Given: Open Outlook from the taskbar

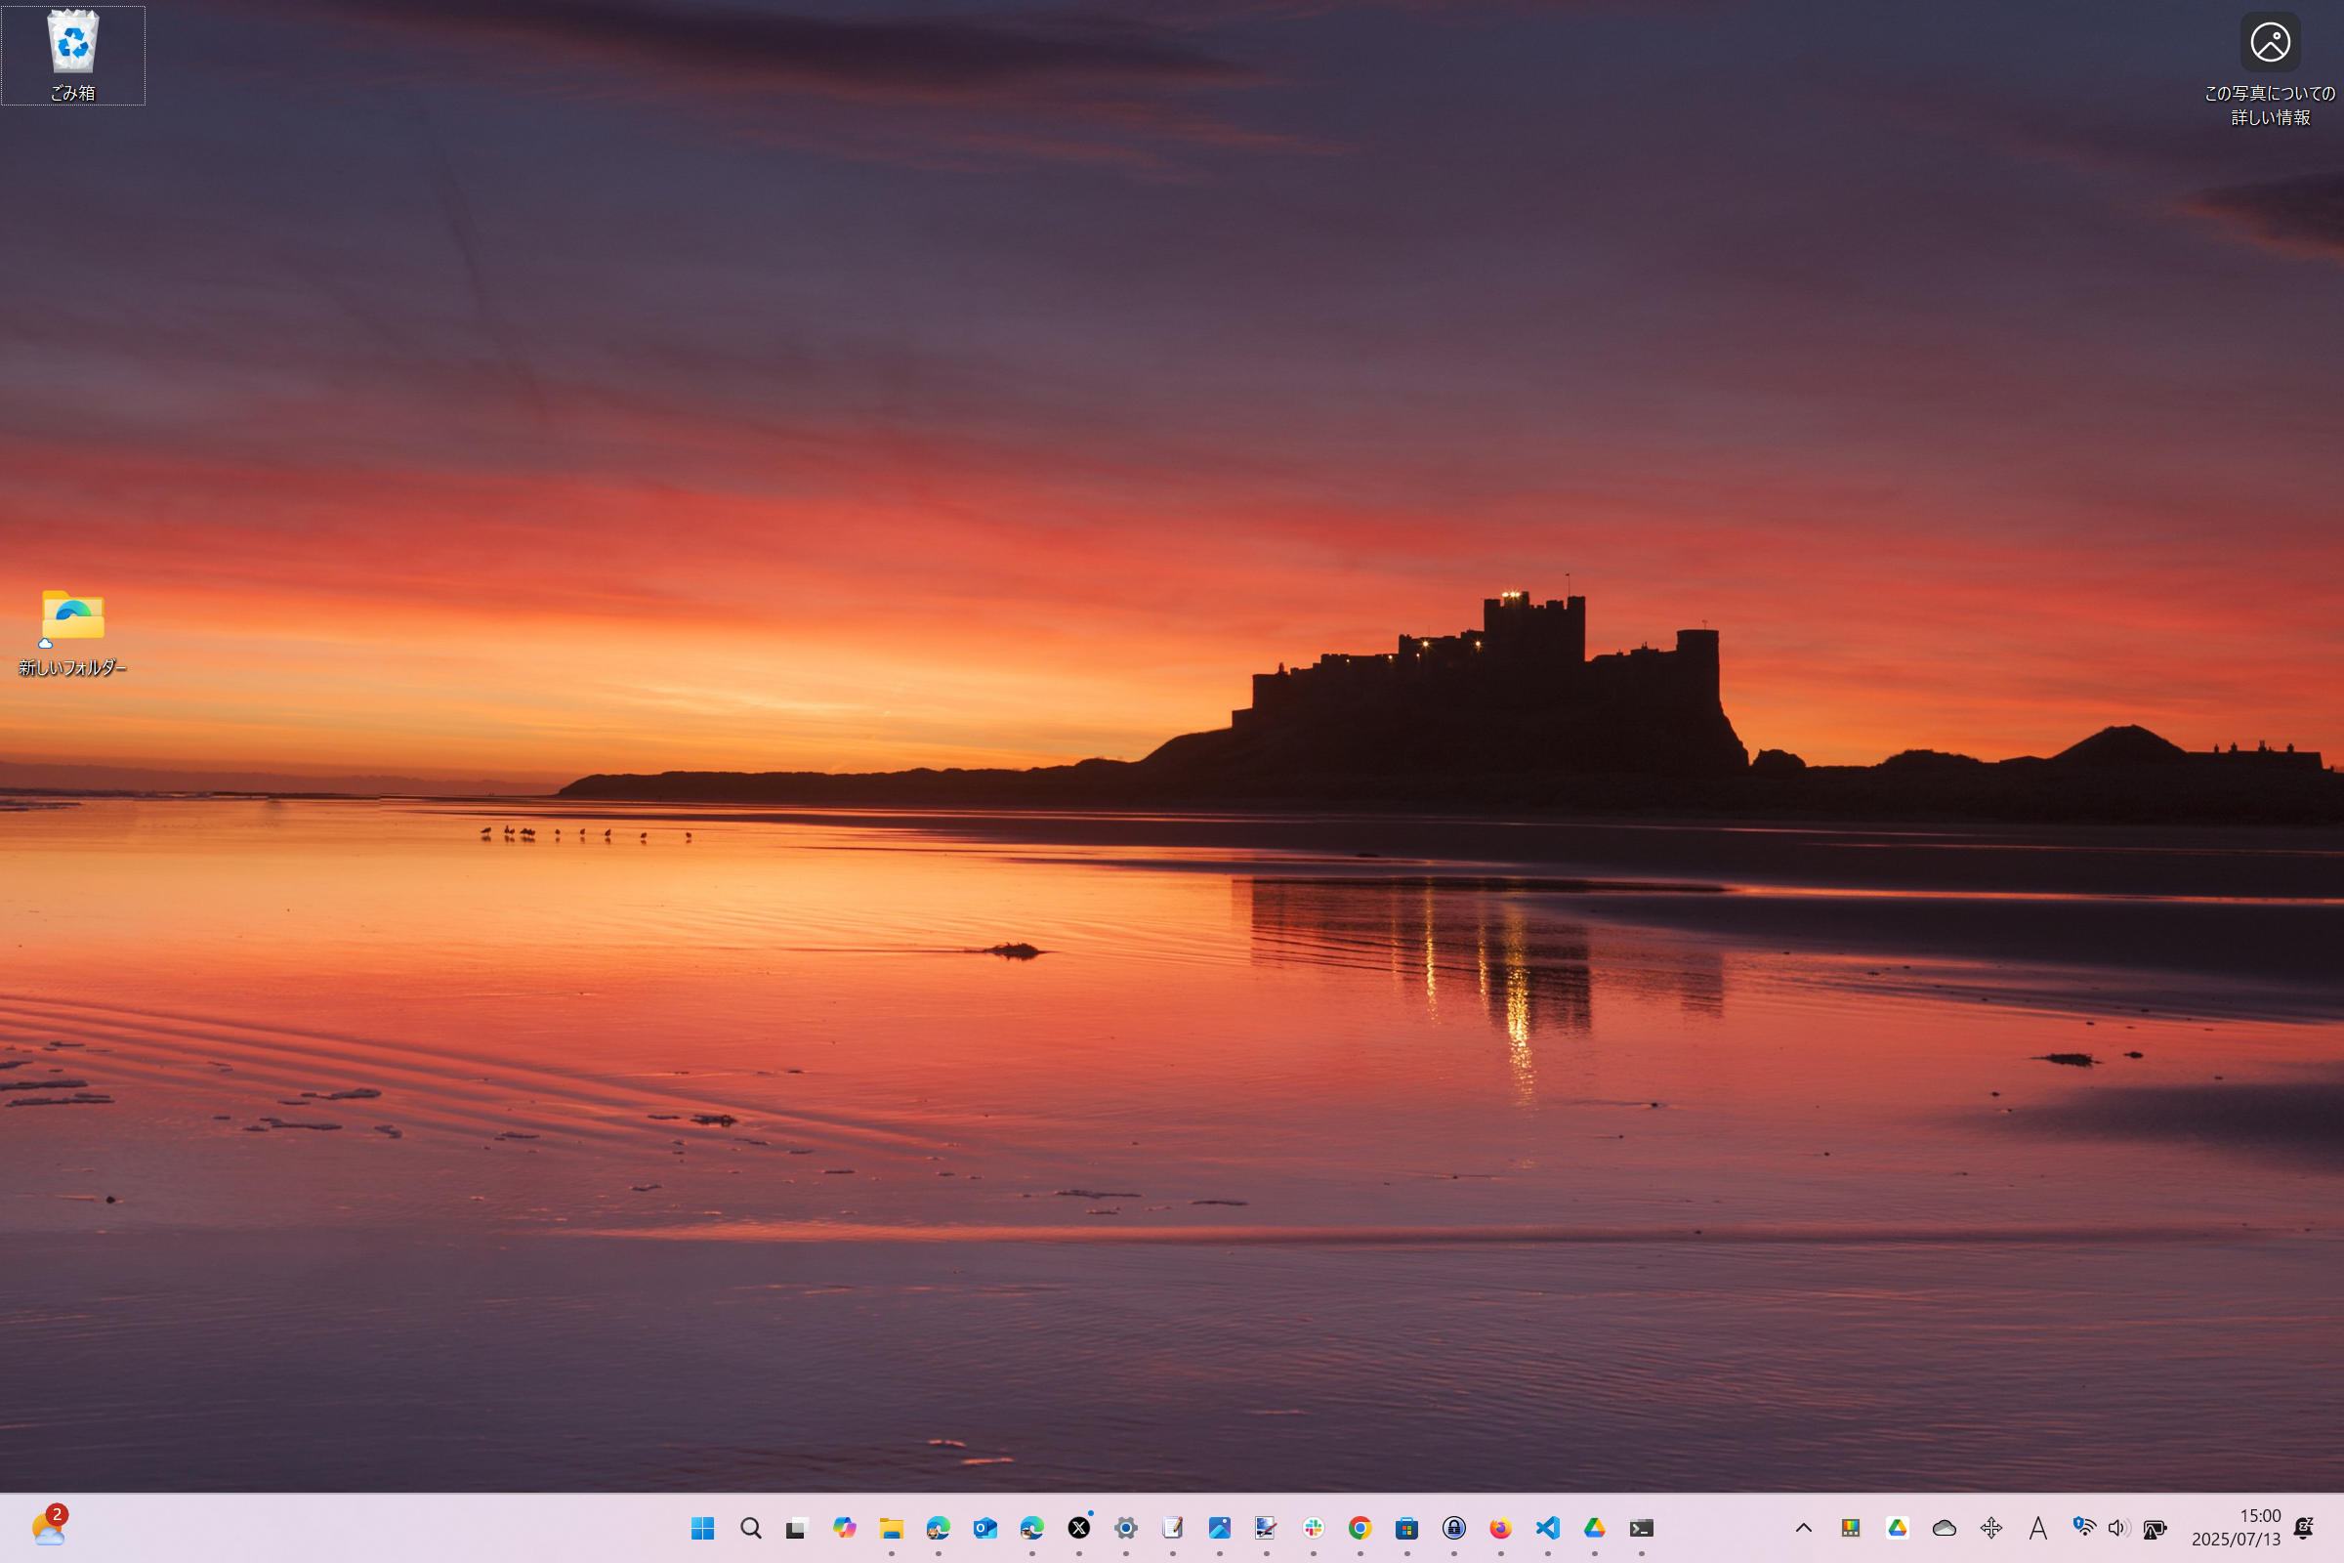Looking at the screenshot, I should click(x=986, y=1527).
